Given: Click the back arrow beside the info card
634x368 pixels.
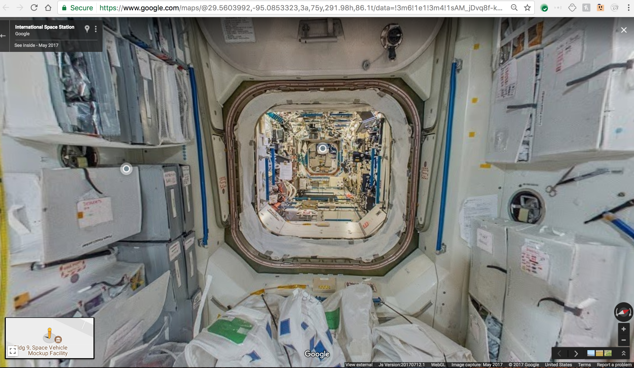Looking at the screenshot, I should coord(3,36).
